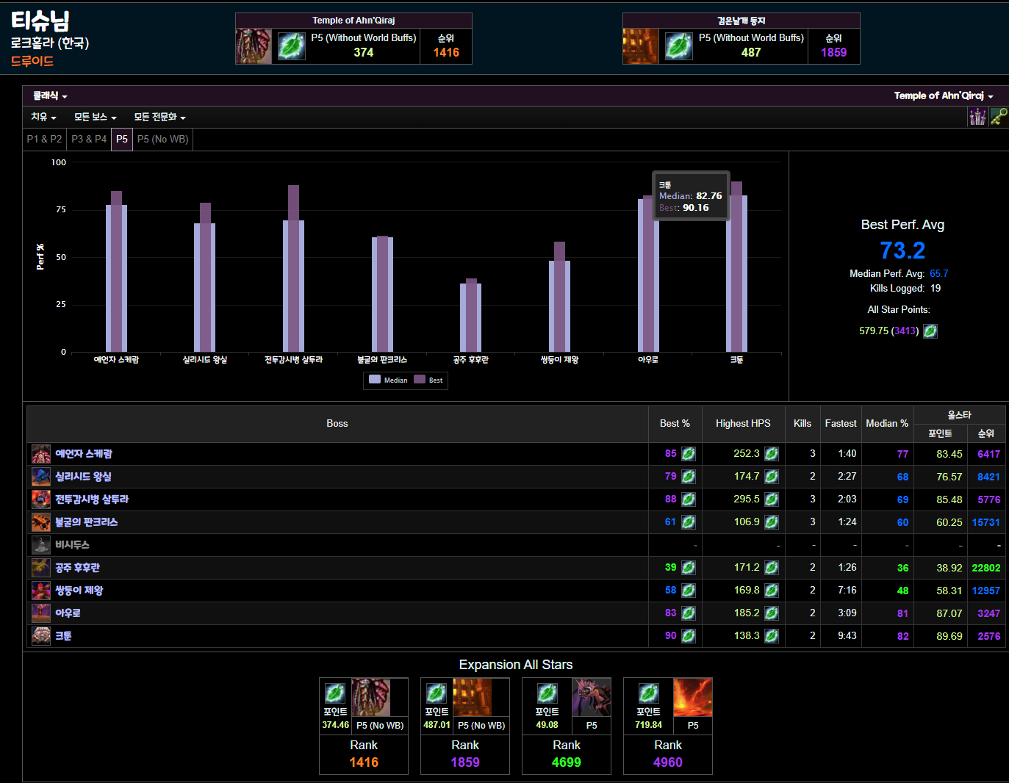Click the 검은날개 둥지 zone image in header
Viewport: 1009px width, 783px height.
point(641,46)
